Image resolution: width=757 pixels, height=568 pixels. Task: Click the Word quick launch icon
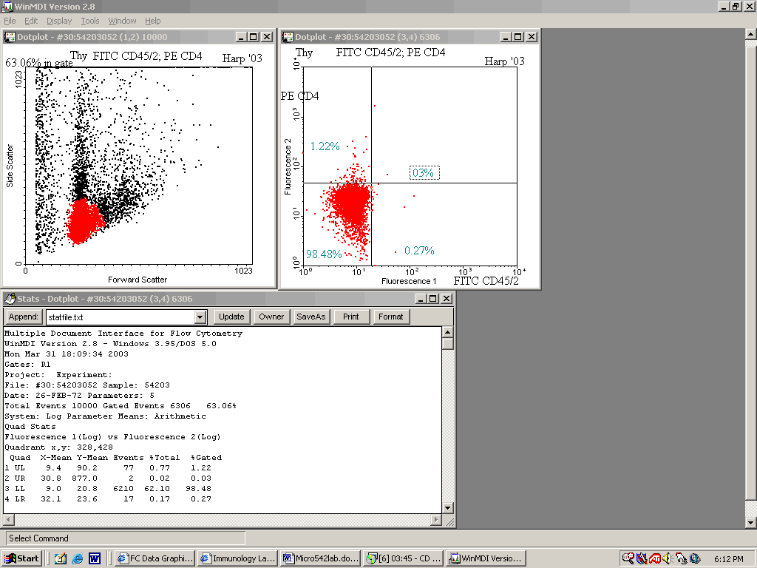95,558
